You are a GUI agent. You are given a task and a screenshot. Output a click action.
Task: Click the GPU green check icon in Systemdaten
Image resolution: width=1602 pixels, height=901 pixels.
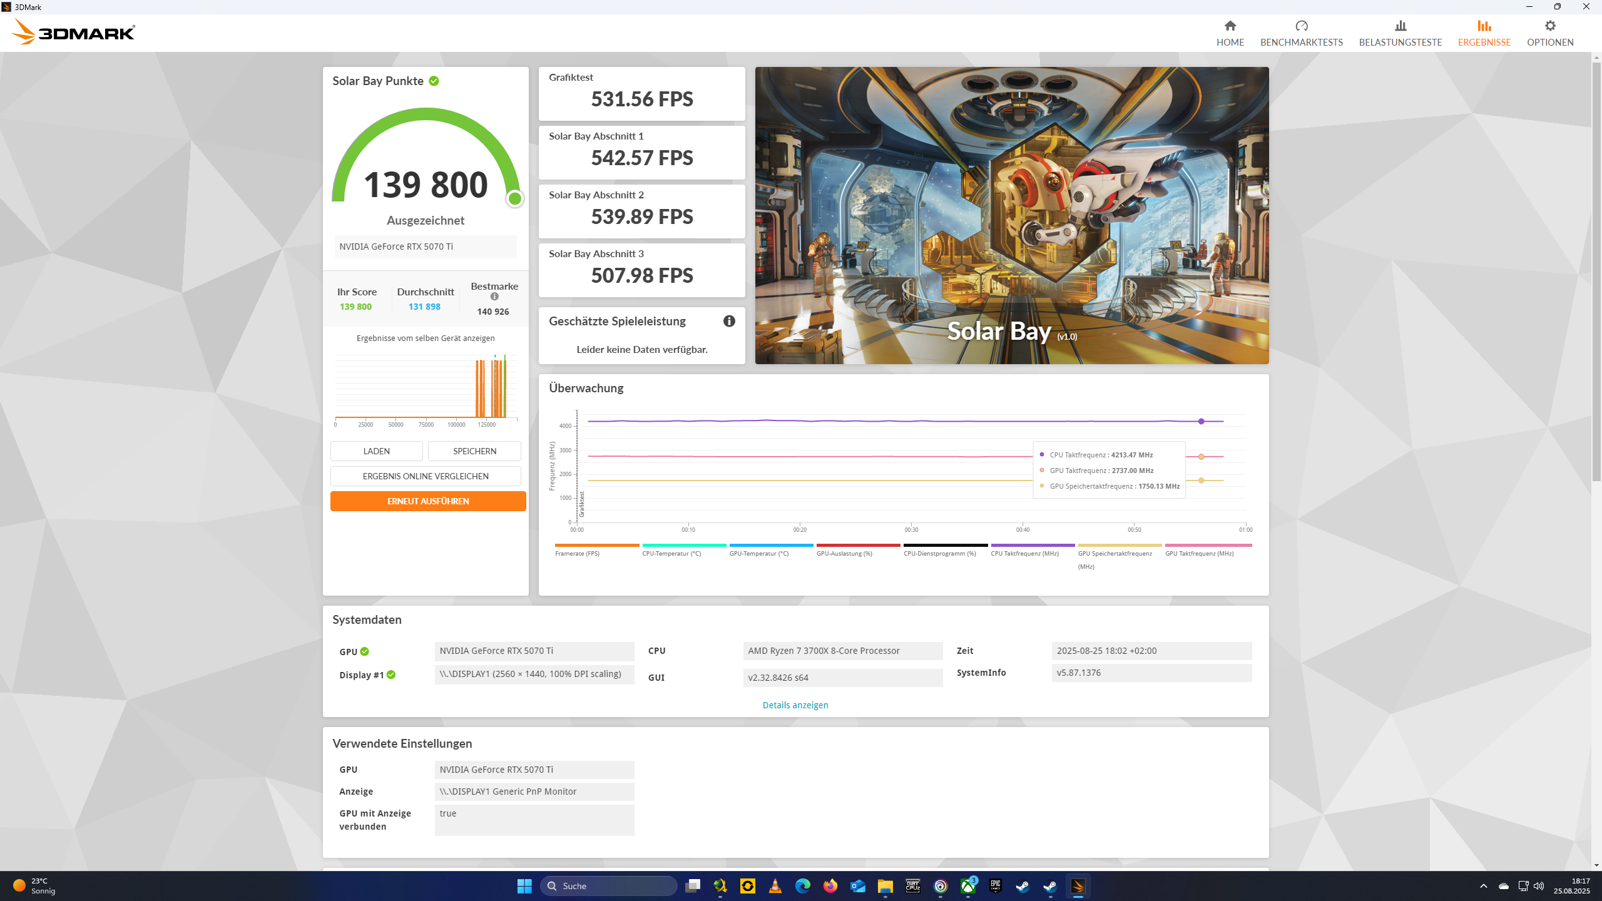(x=364, y=651)
